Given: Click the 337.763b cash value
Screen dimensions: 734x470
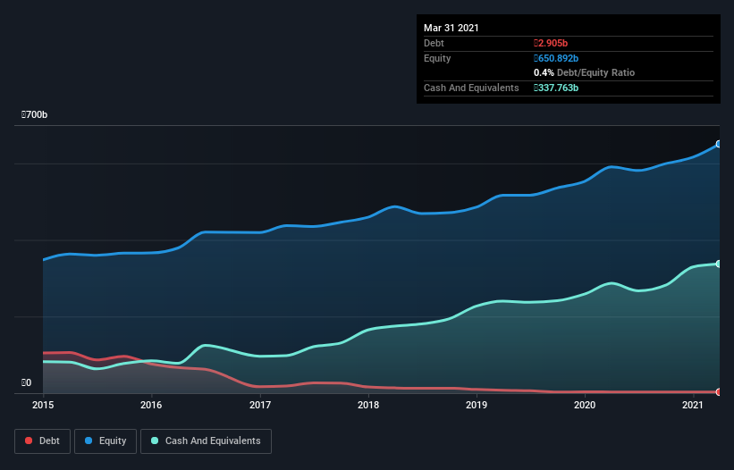Looking at the screenshot, I should (556, 88).
